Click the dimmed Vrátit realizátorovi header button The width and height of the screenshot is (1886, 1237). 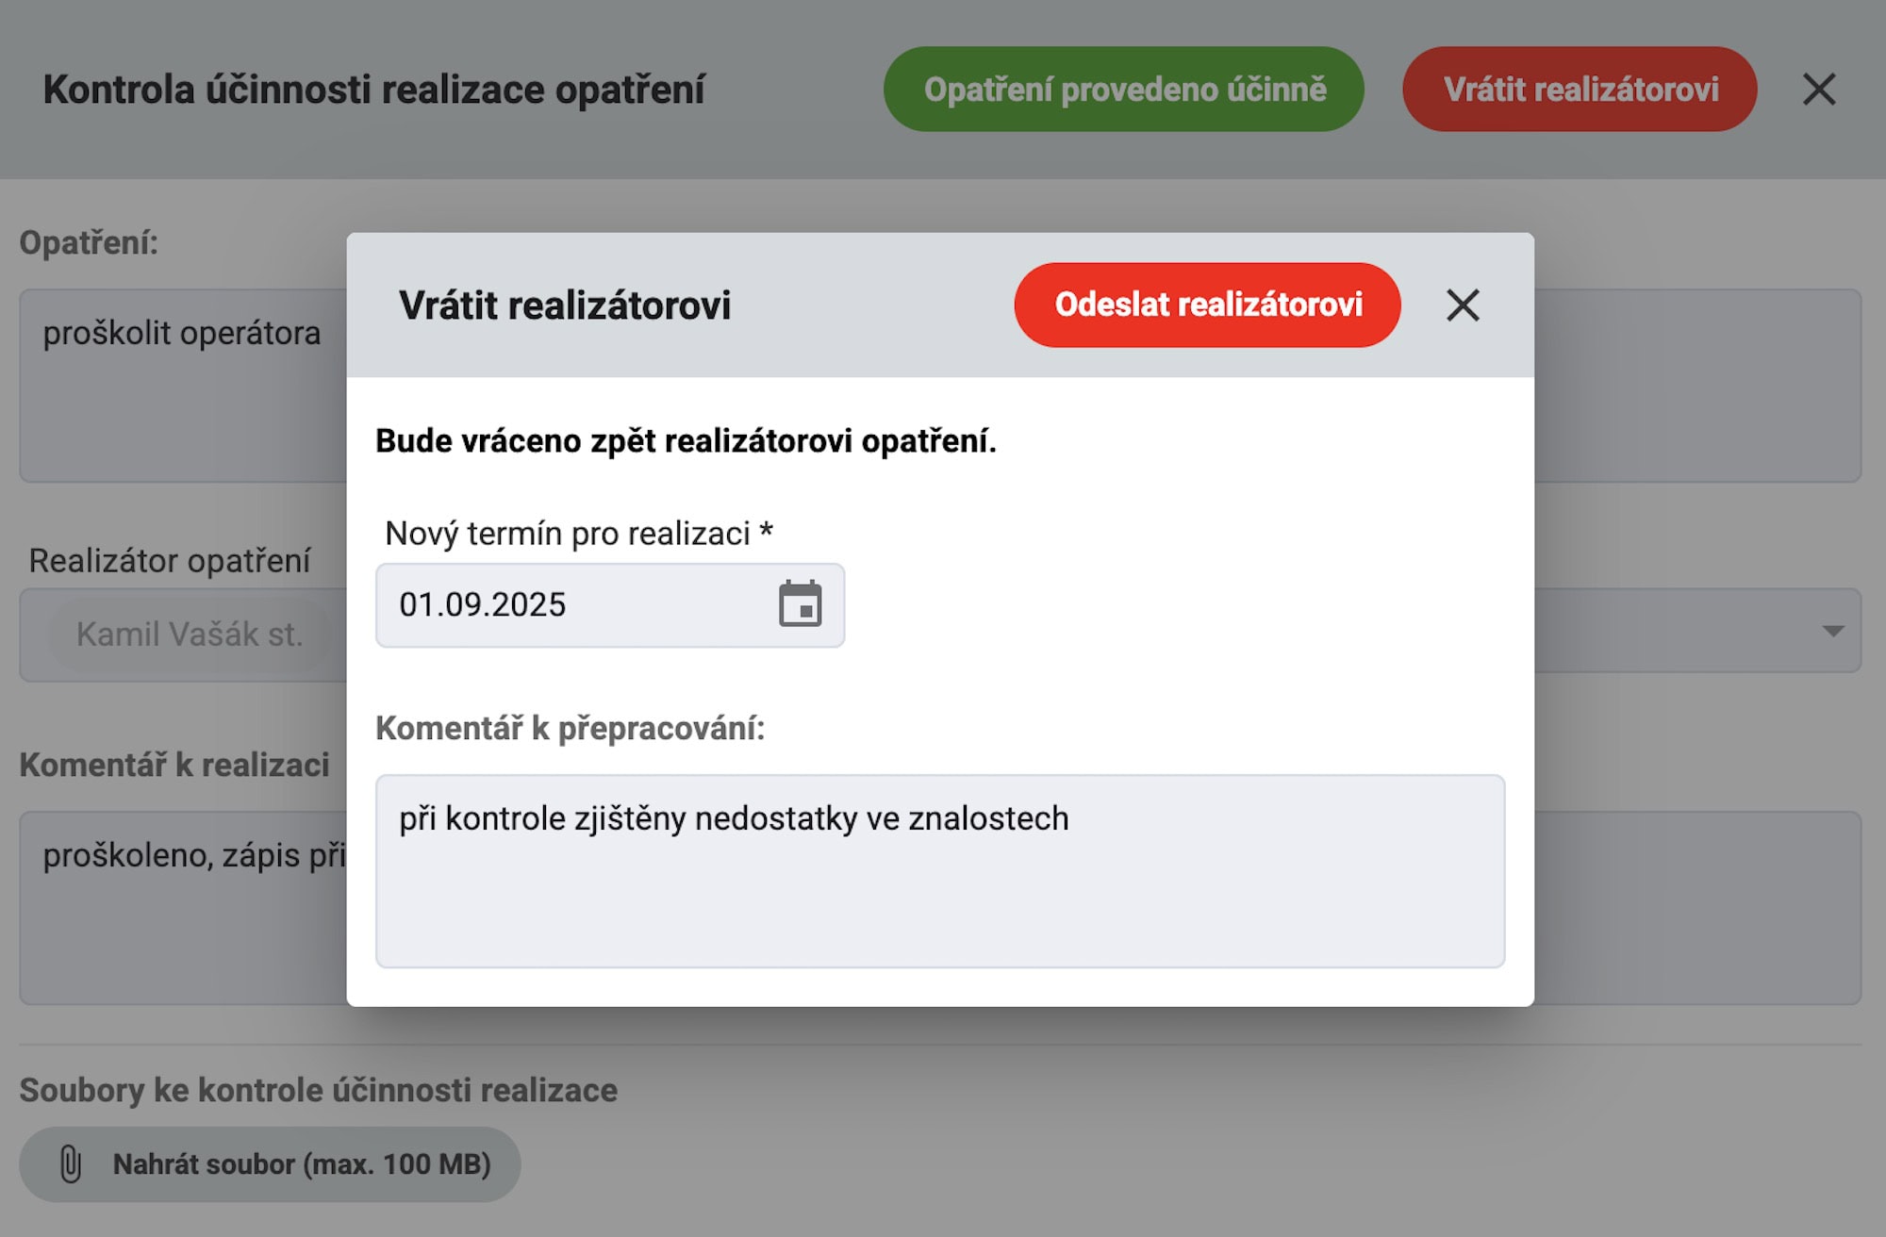(1580, 90)
